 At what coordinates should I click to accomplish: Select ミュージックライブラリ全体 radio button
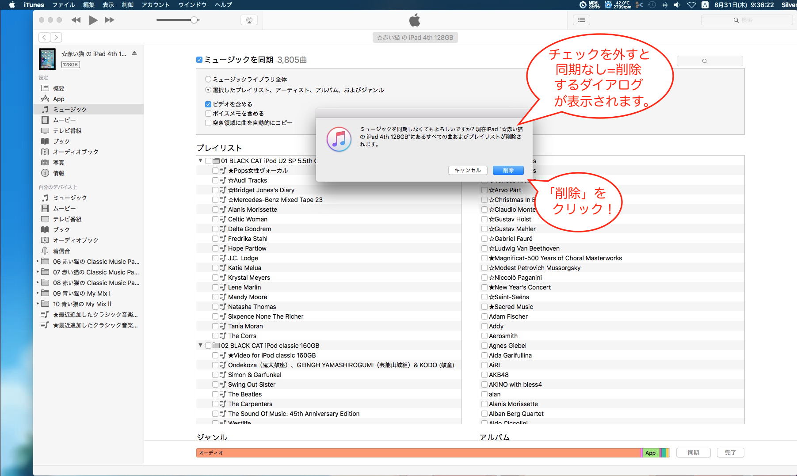pyautogui.click(x=208, y=80)
